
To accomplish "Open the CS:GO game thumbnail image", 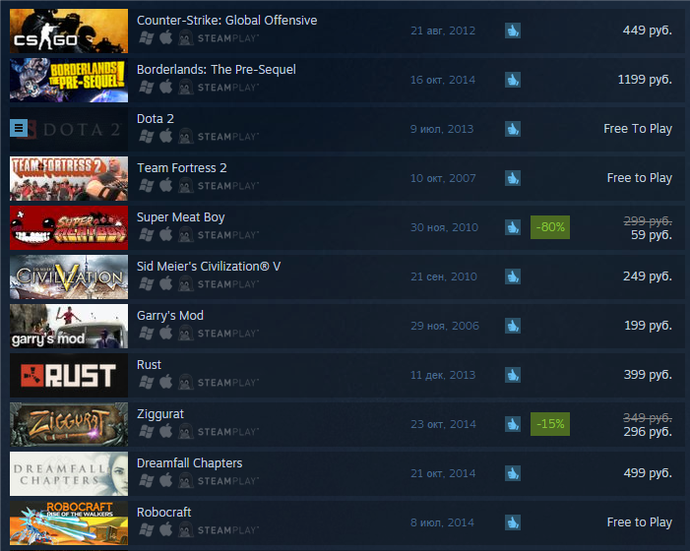I will pos(69,31).
